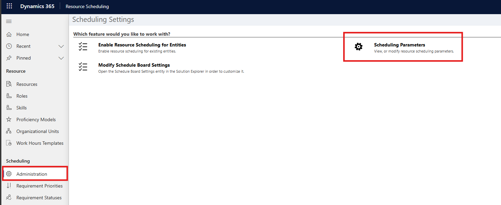
Task: Click checklist icon beside Enable Resource Scheduling
Action: point(83,46)
